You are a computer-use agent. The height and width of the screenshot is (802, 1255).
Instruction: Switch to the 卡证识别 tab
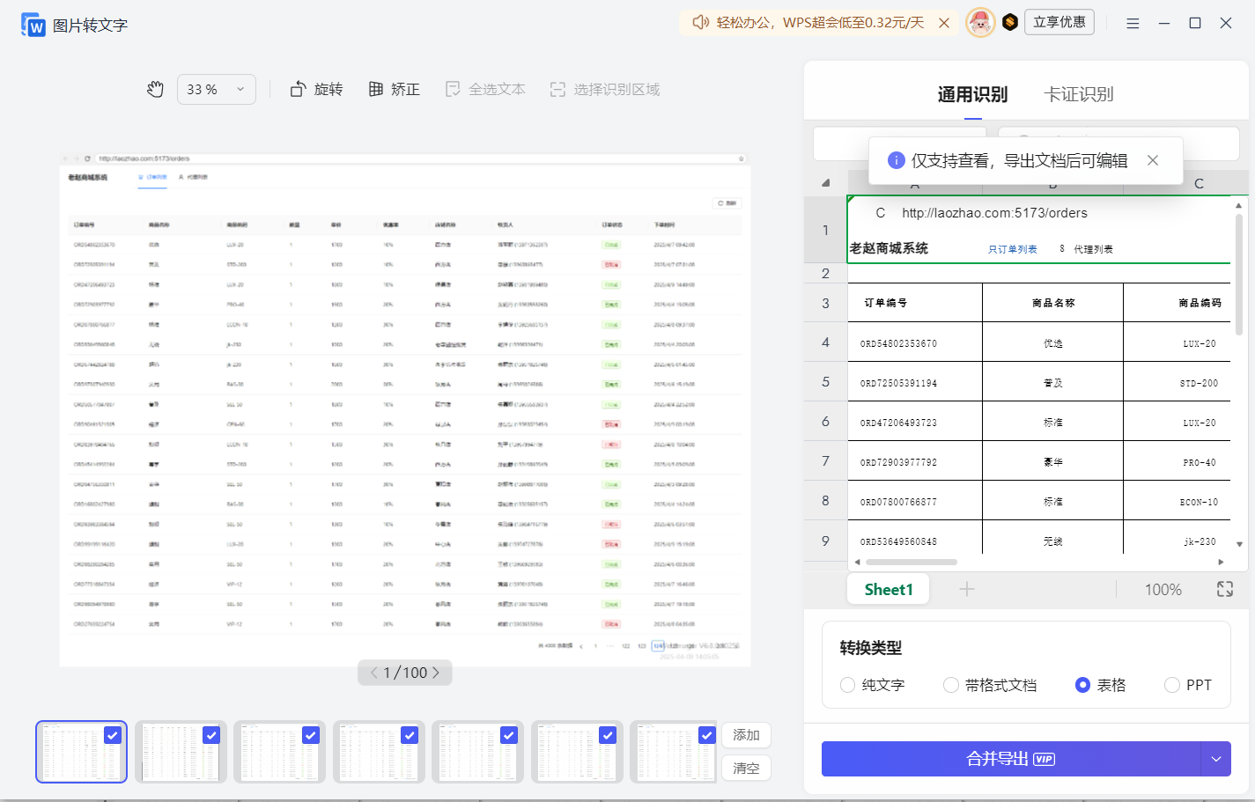(x=1078, y=94)
